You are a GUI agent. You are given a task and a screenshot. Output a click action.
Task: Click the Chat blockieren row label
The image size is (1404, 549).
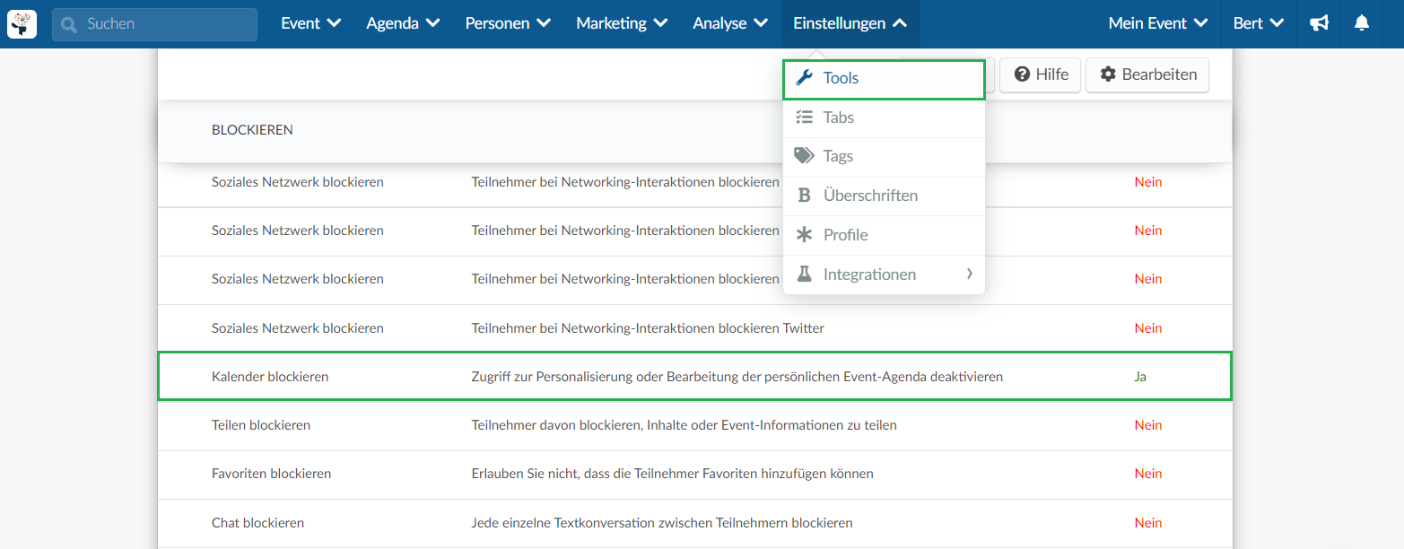(x=257, y=523)
